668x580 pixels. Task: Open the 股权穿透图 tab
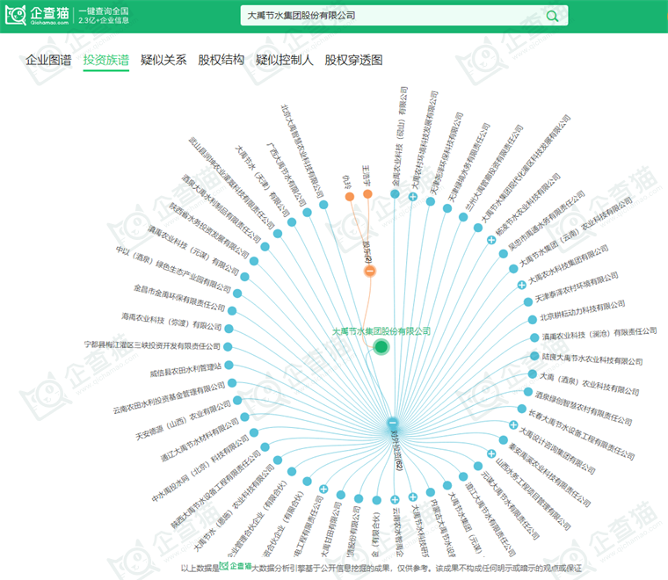click(x=353, y=60)
